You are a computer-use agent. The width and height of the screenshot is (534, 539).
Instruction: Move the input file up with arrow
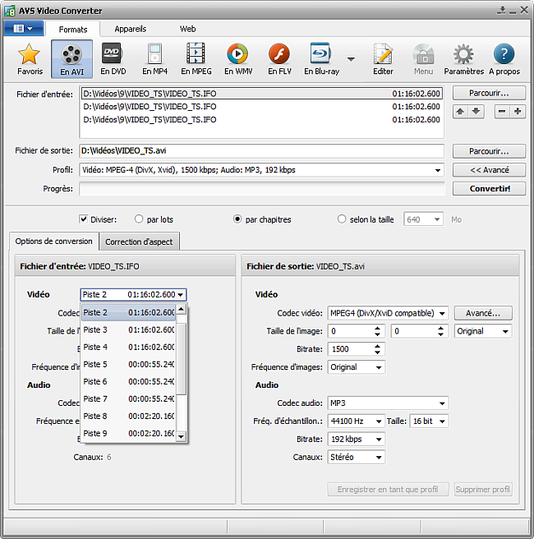tap(460, 112)
